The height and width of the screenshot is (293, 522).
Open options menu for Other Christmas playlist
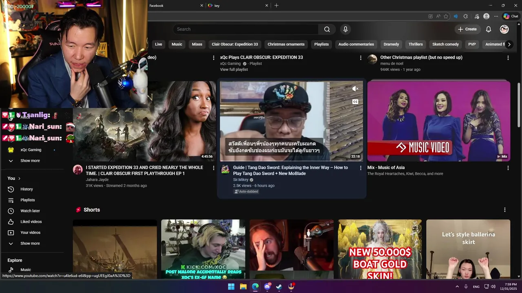click(508, 58)
